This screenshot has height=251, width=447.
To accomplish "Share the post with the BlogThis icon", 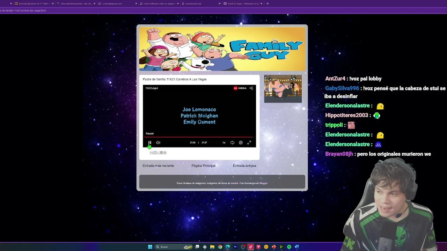I will (x=155, y=152).
